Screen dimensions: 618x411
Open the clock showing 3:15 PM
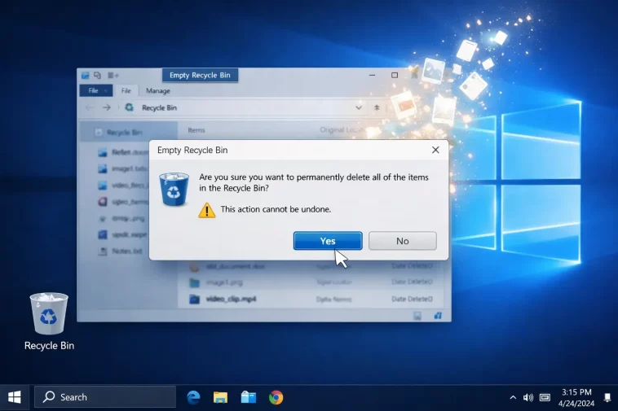[576, 398]
